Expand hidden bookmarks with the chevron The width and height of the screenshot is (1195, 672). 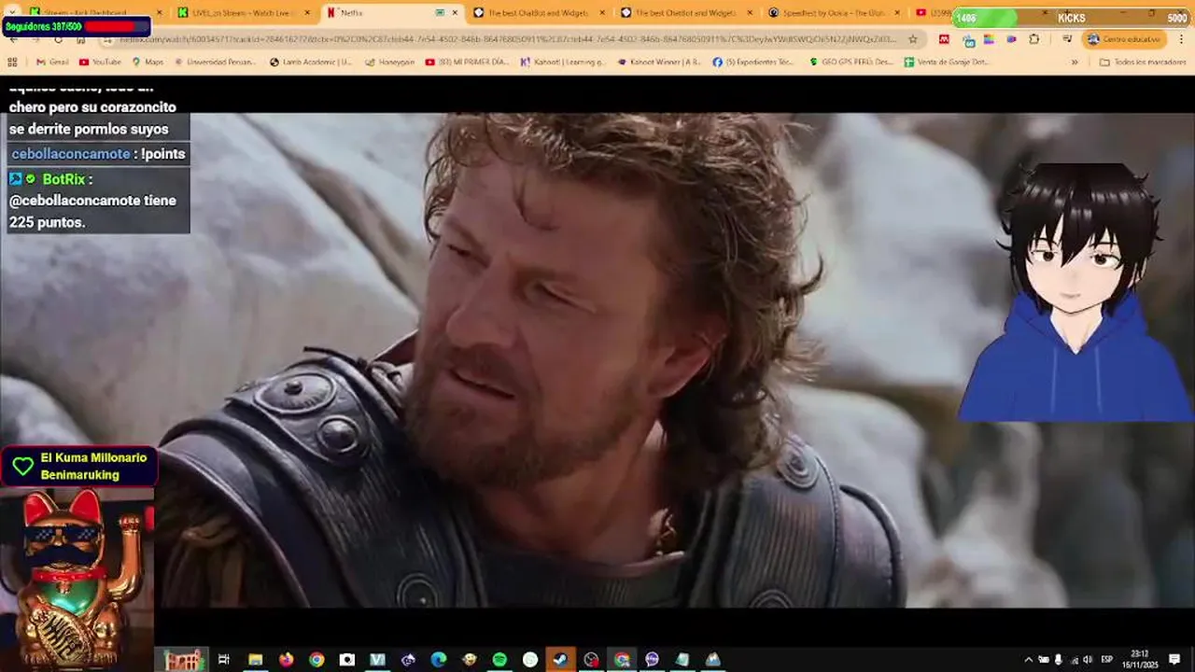click(x=1074, y=62)
